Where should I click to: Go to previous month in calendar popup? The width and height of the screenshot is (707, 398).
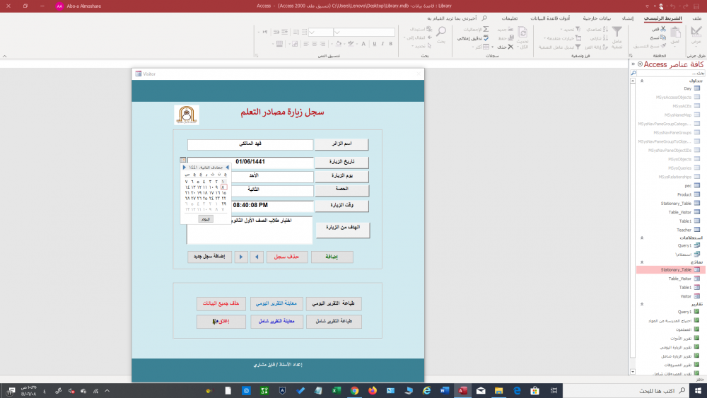227,168
